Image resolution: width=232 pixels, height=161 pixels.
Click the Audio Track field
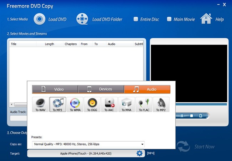point(19,118)
